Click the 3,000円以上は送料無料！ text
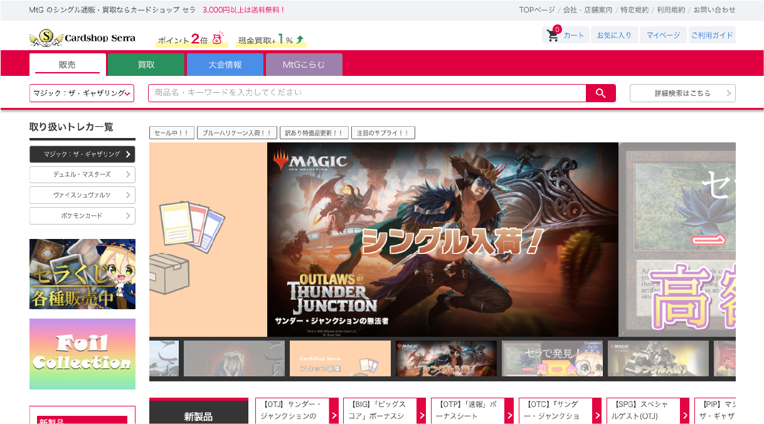This screenshot has width=764, height=424. 244,10
